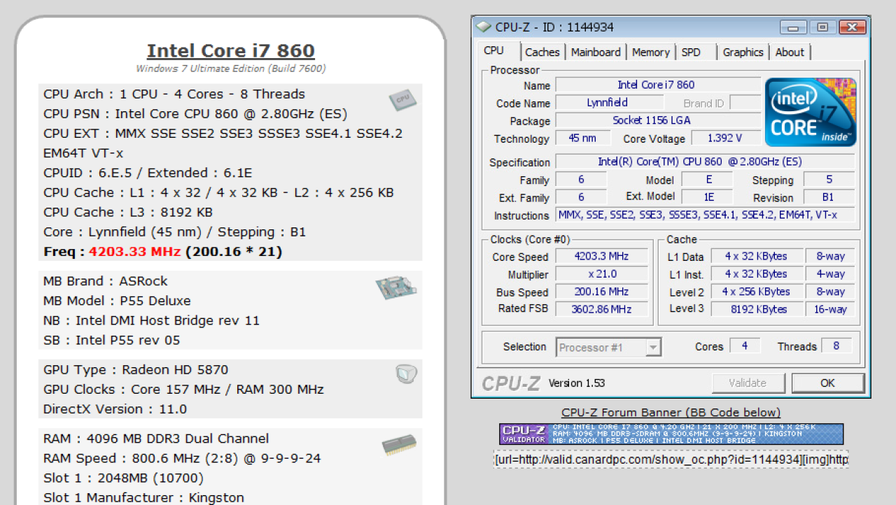
Task: Select the BB code URL text field
Action: pyautogui.click(x=671, y=460)
